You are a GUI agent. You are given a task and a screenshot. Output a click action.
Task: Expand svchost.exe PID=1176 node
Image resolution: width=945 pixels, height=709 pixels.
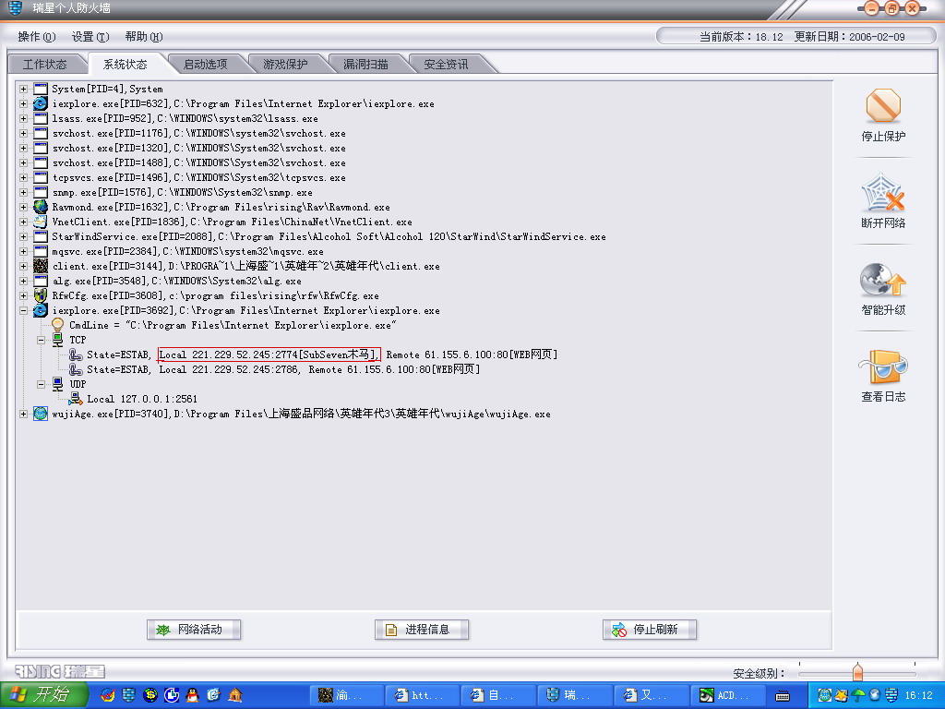23,133
